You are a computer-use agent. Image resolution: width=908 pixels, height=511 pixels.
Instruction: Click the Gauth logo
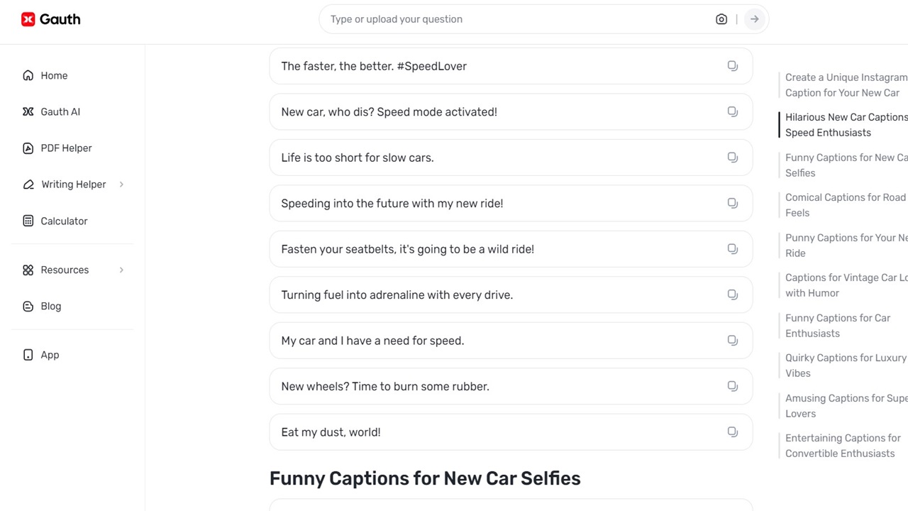(50, 19)
